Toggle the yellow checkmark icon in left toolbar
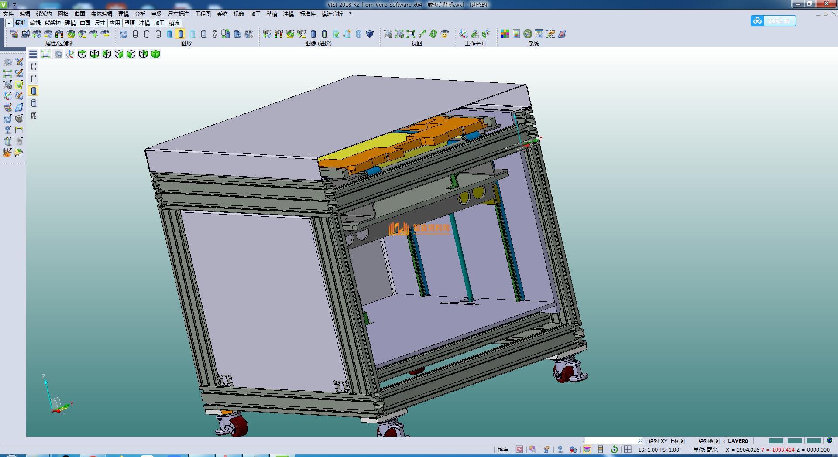This screenshot has height=457, width=838. (19, 85)
